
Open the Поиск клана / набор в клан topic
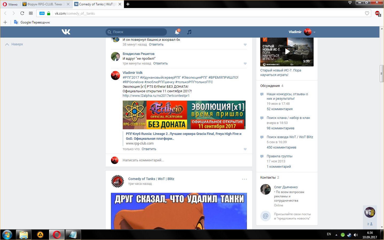pos(288,118)
